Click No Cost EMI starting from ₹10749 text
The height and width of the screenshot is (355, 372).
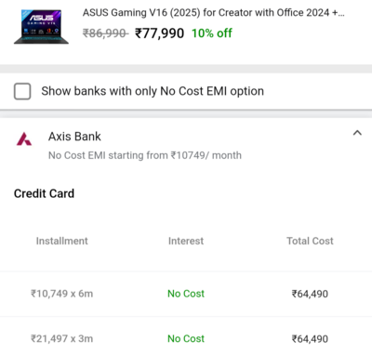(145, 155)
